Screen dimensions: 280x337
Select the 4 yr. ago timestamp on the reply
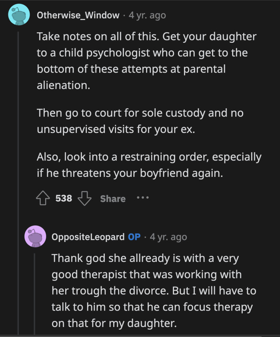(168, 237)
